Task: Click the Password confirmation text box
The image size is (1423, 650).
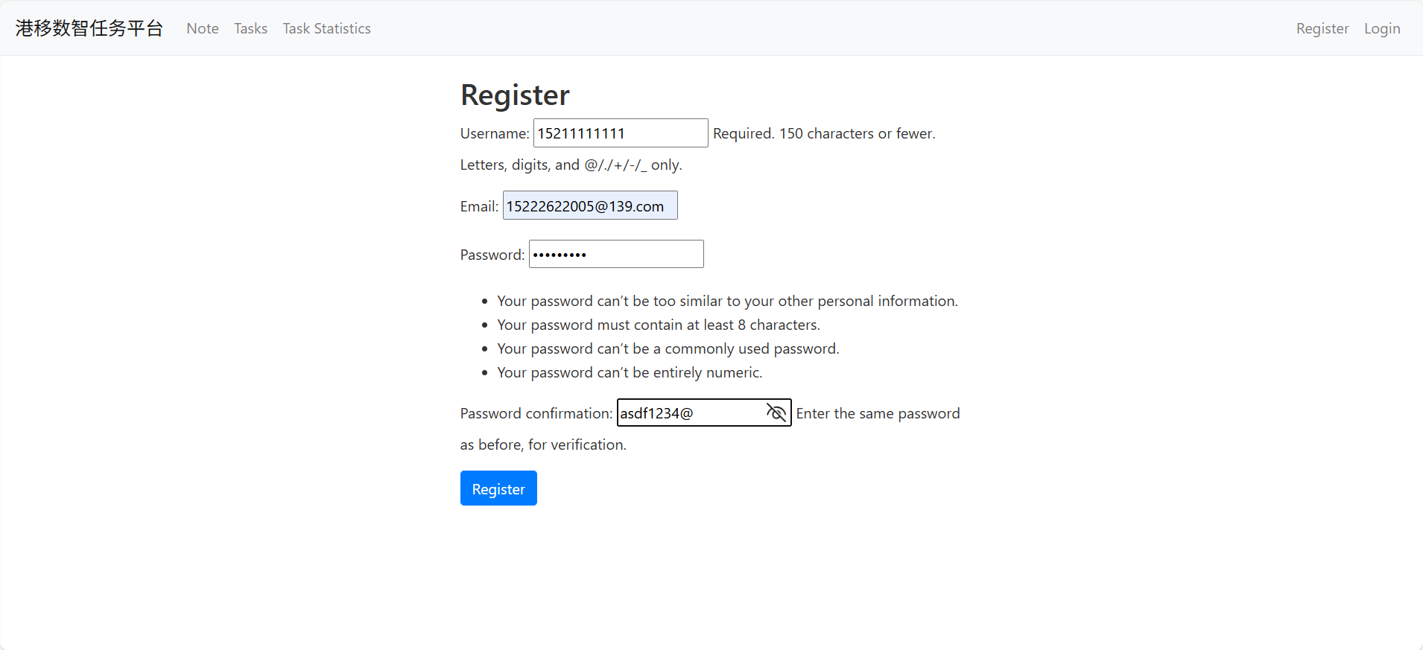Action: (689, 412)
